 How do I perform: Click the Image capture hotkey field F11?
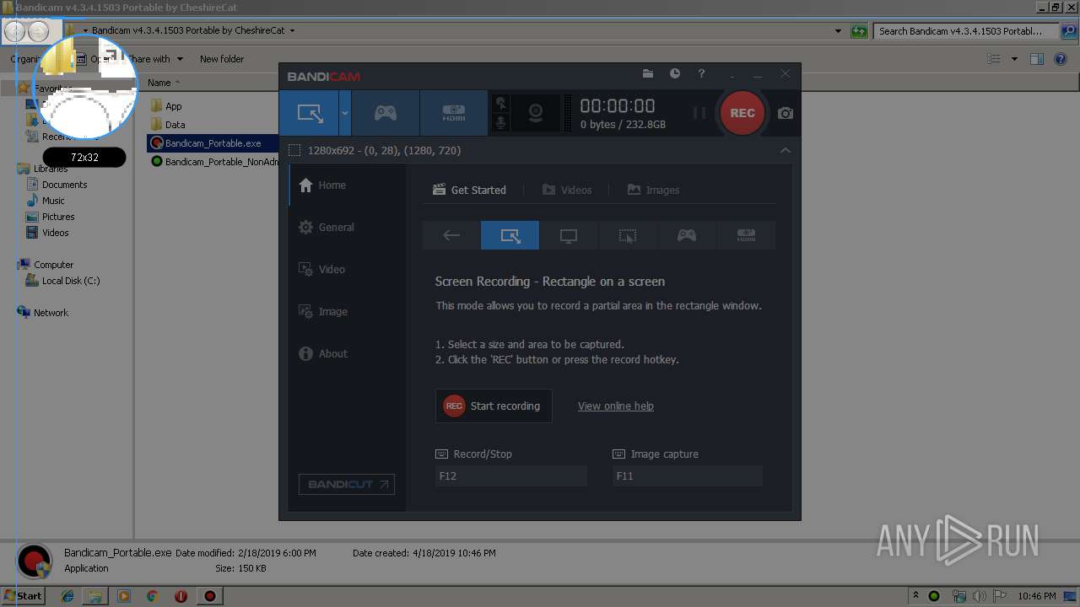(x=688, y=475)
